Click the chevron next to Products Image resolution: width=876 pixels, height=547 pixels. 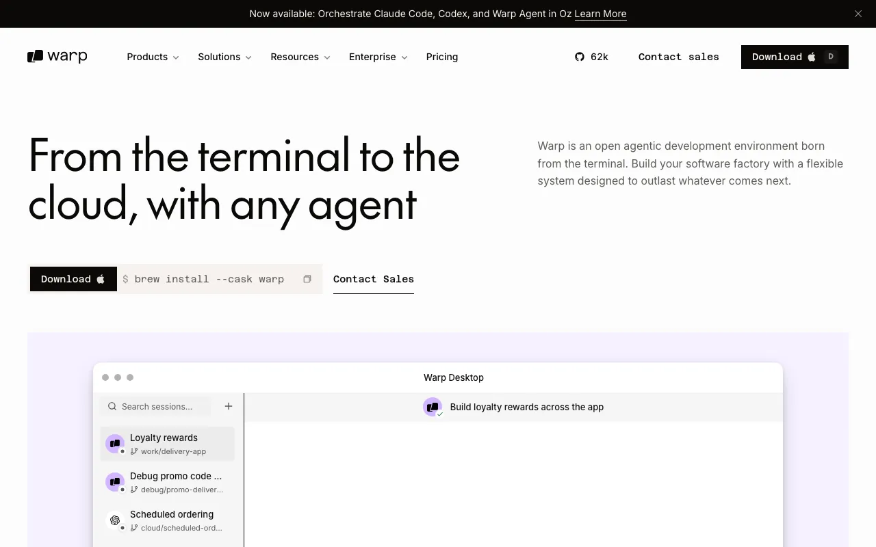click(176, 57)
